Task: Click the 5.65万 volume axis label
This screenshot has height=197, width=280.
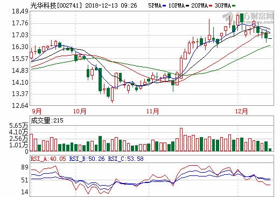Action: (x=19, y=126)
